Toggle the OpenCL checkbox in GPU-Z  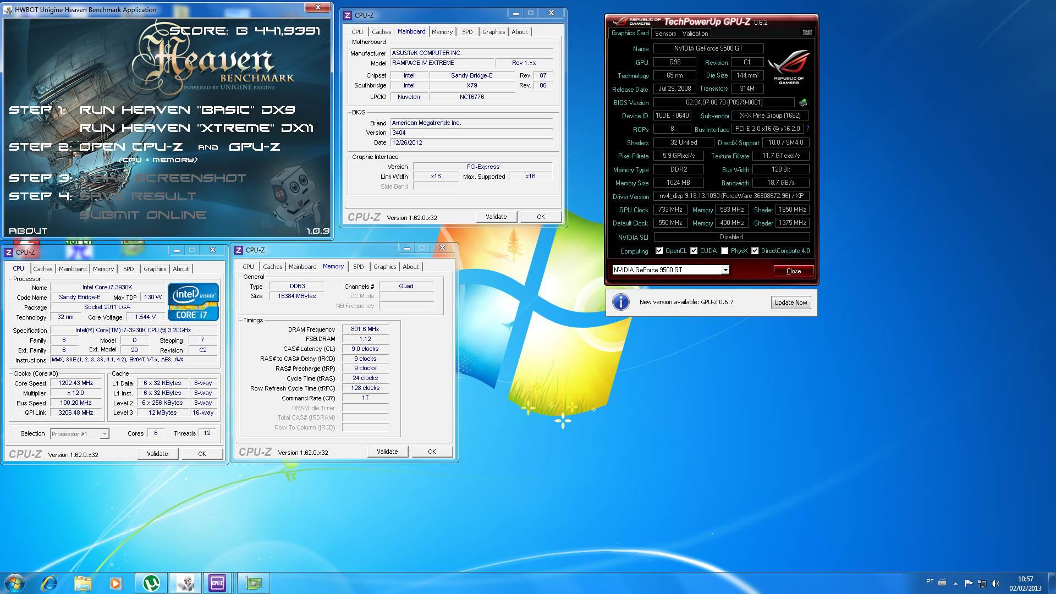[659, 251]
